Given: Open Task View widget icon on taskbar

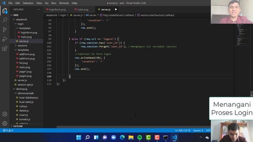Looking at the screenshot, I should tap(96, 137).
